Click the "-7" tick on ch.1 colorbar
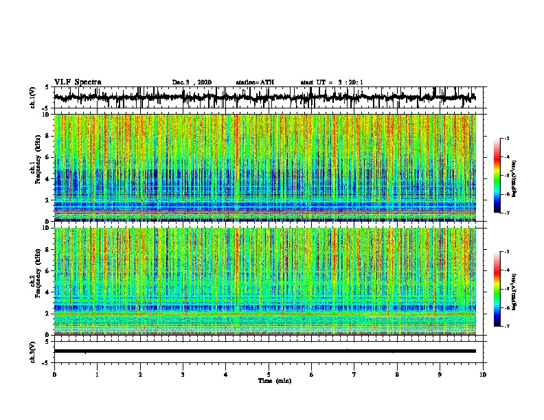This screenshot has width=544, height=420. [x=507, y=213]
